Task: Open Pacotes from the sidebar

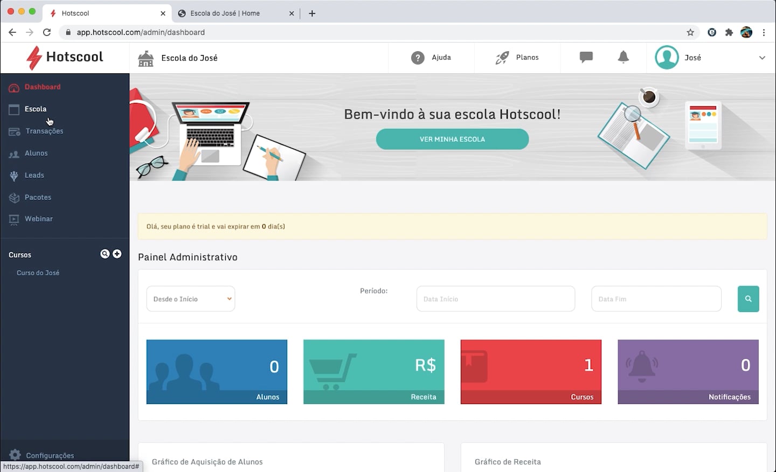Action: point(38,197)
